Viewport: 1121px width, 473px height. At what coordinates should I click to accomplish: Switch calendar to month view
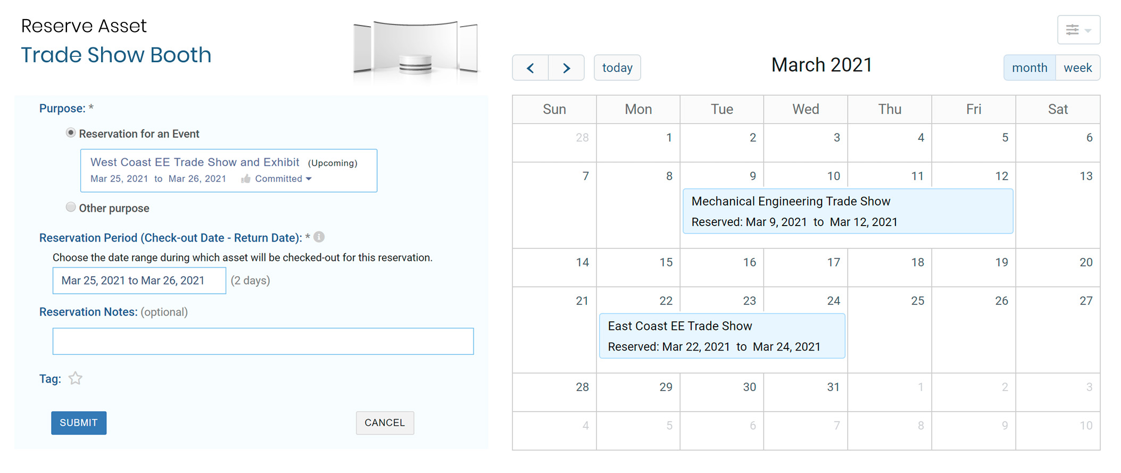[1029, 68]
